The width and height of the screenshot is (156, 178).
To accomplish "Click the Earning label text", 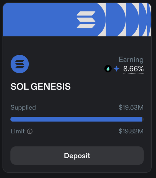I will (x=131, y=60).
